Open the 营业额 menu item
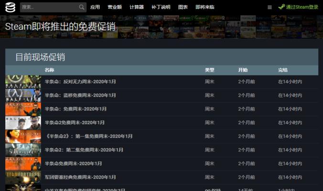323x191 pixels. tap(115, 7)
